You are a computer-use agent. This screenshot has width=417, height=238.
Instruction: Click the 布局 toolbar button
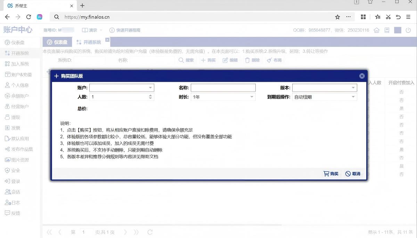[x=274, y=60]
